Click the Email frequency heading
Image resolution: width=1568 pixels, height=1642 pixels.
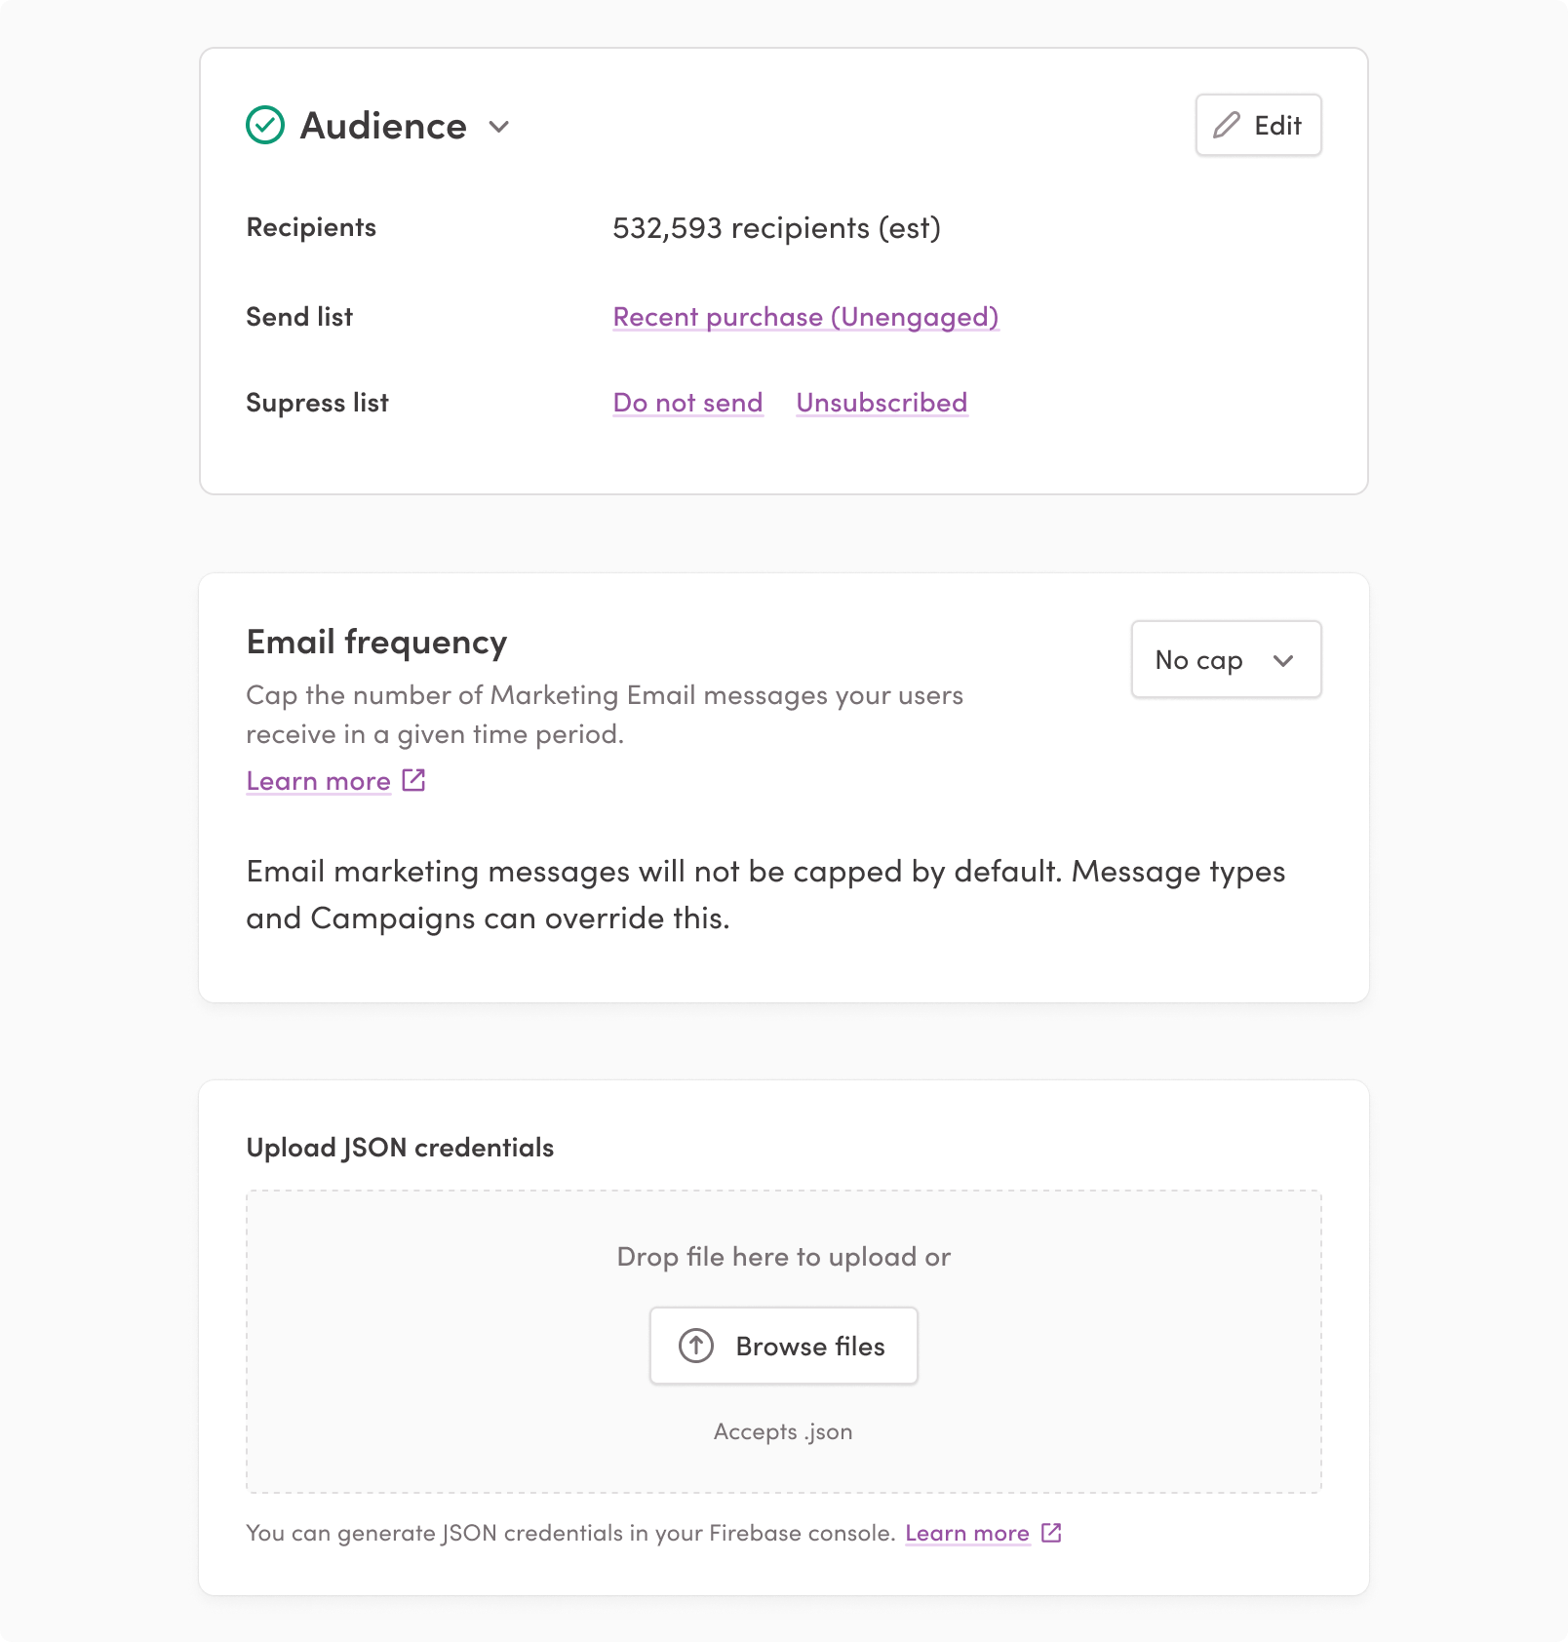pyautogui.click(x=376, y=643)
